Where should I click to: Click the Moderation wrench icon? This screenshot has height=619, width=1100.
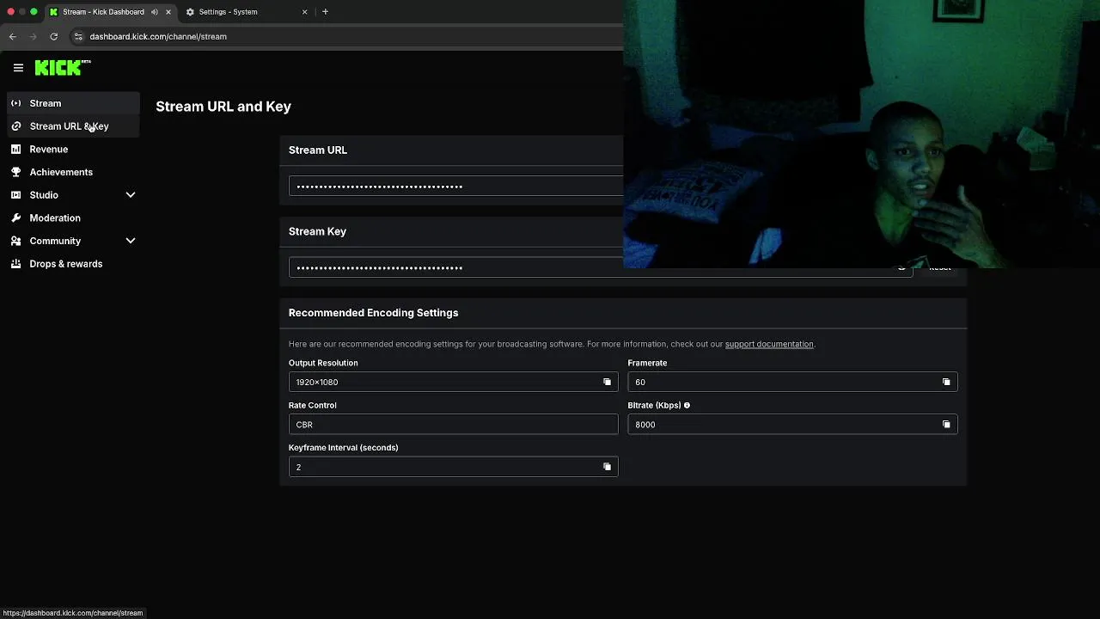tap(15, 218)
